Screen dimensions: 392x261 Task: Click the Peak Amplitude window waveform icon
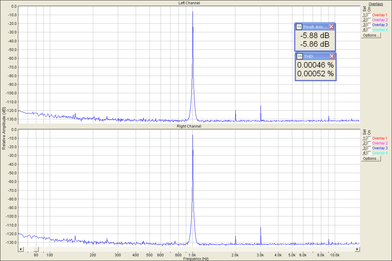pos(299,27)
